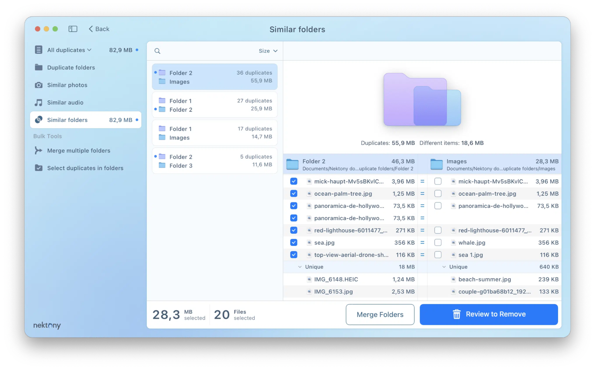
Task: Select the Folder 1 and Folder 3 pair
Action: (214, 161)
